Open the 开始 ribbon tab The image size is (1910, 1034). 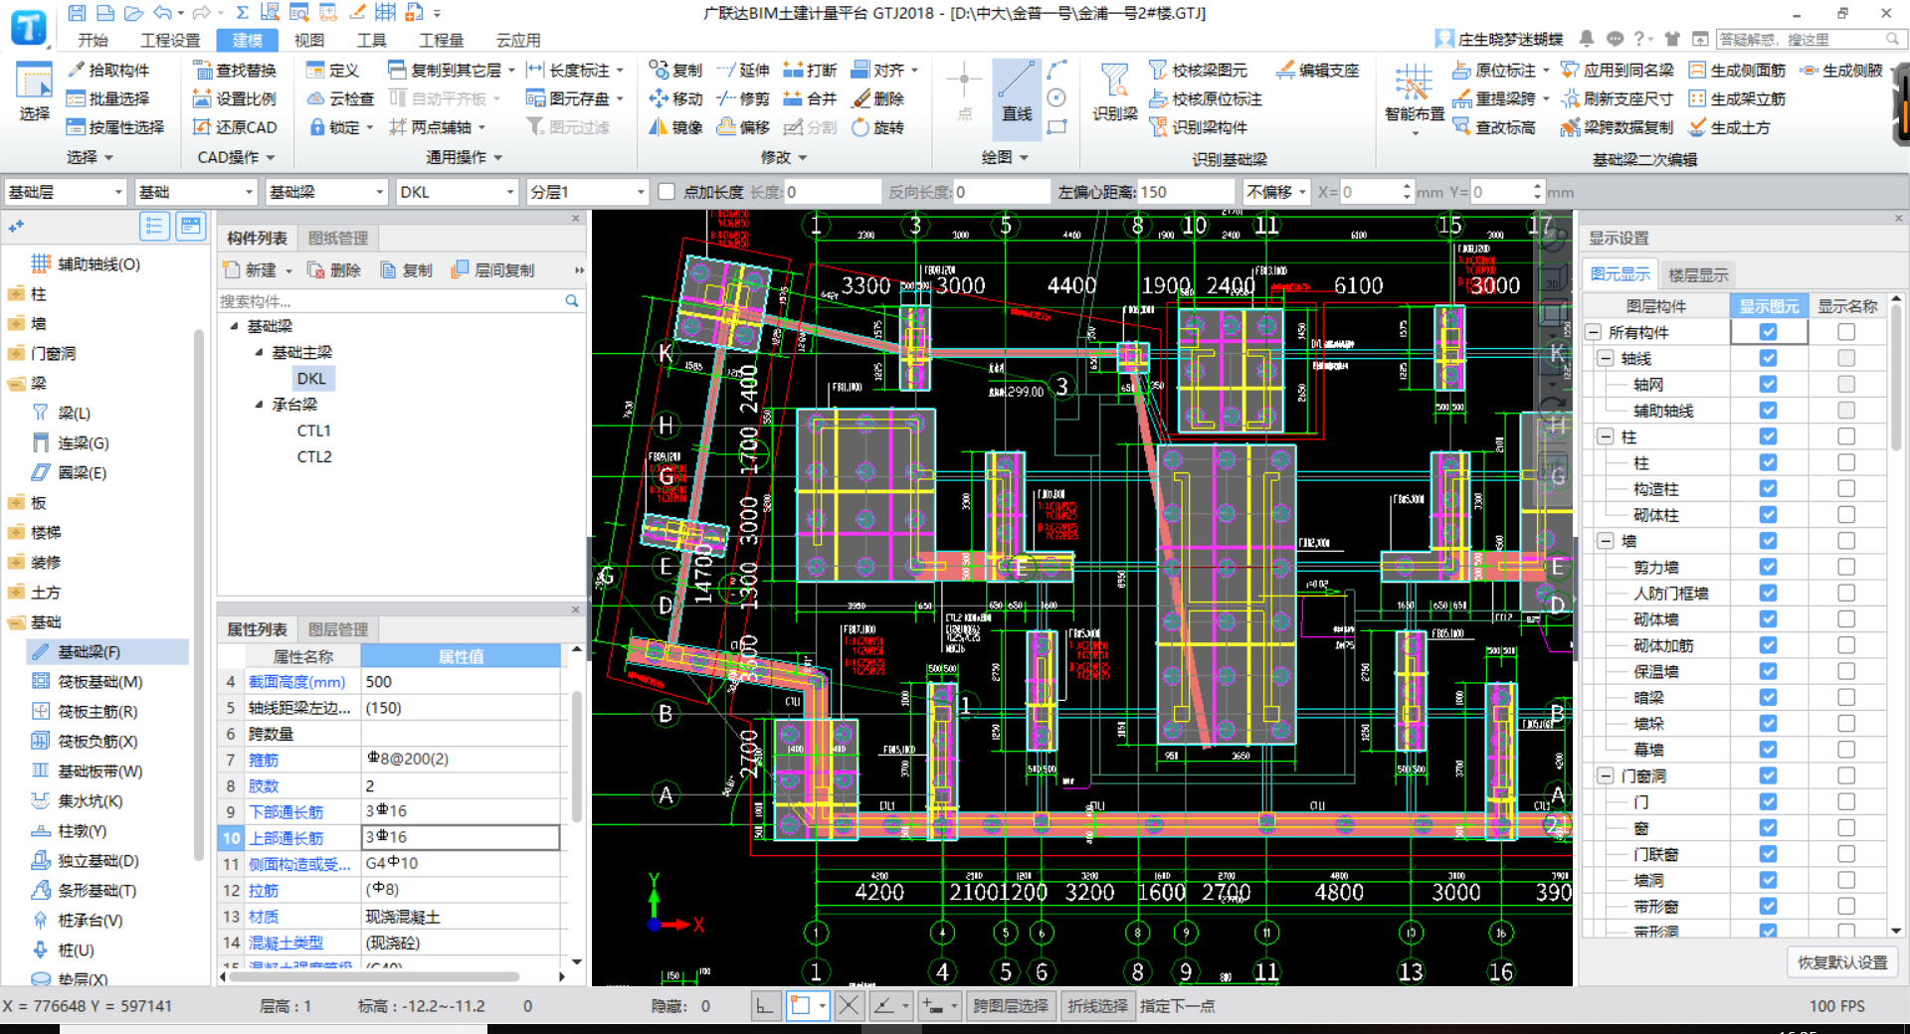tap(93, 40)
